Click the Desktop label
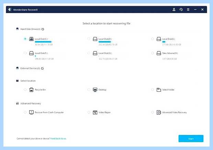 pyautogui.click(x=102, y=90)
